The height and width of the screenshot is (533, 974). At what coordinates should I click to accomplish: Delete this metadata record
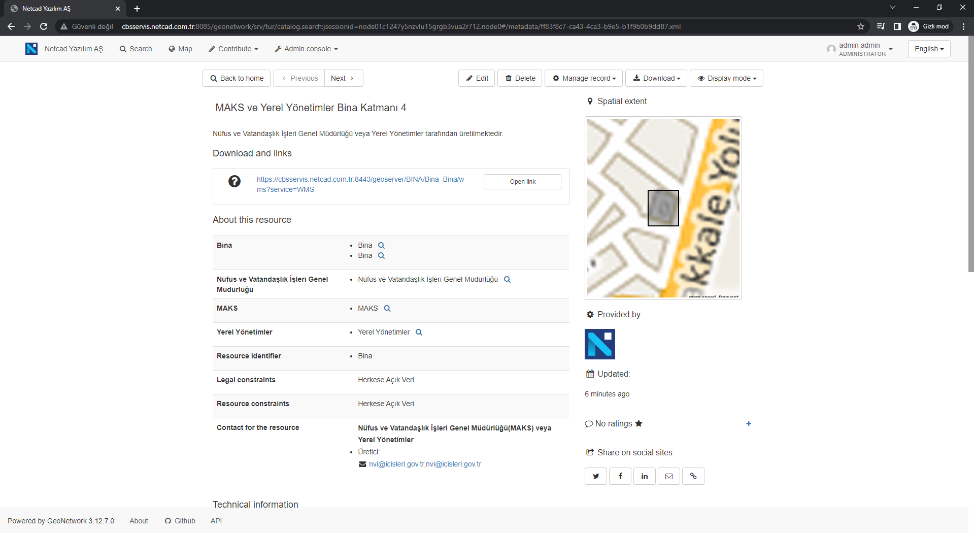click(520, 78)
